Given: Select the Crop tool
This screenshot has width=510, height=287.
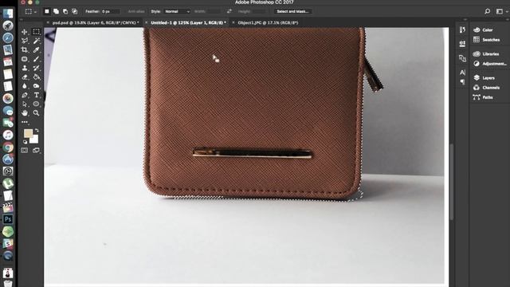Looking at the screenshot, I should click(x=25, y=49).
